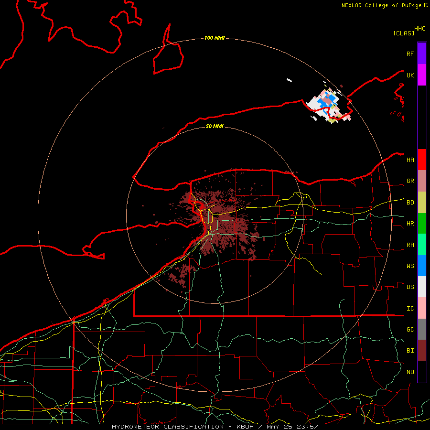The image size is (430, 430).
Task: Click the white DS legend color swatch
Action: [422, 287]
